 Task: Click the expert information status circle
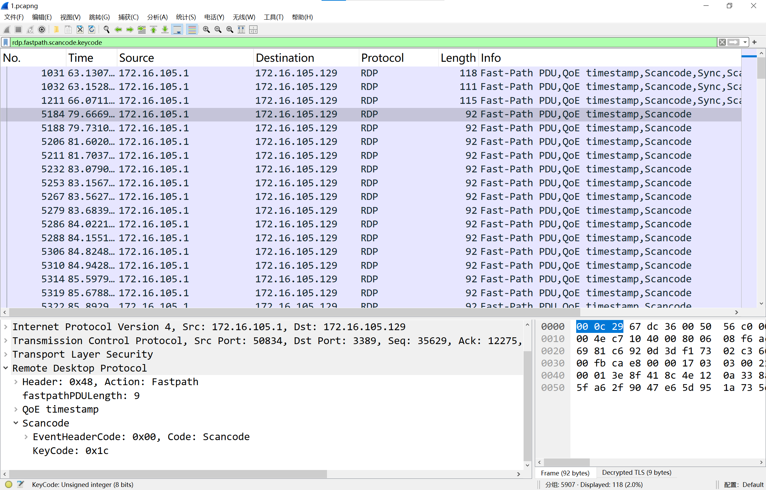point(9,485)
